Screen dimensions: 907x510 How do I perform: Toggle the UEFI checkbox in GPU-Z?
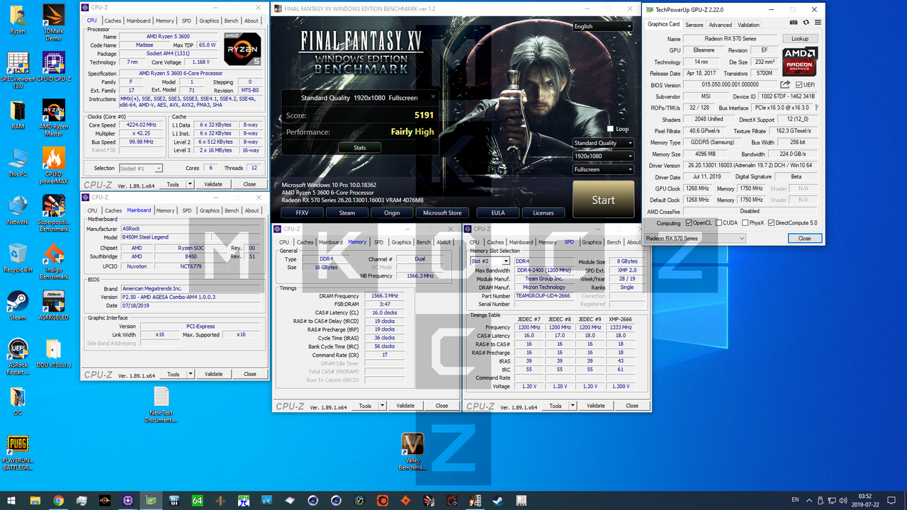(799, 85)
